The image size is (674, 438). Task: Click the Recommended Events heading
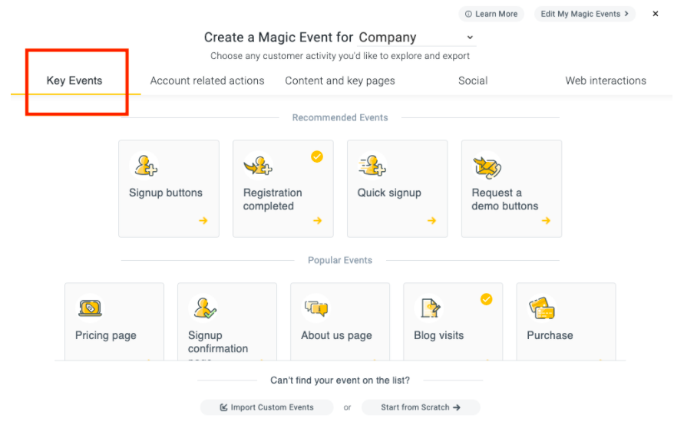(x=340, y=117)
